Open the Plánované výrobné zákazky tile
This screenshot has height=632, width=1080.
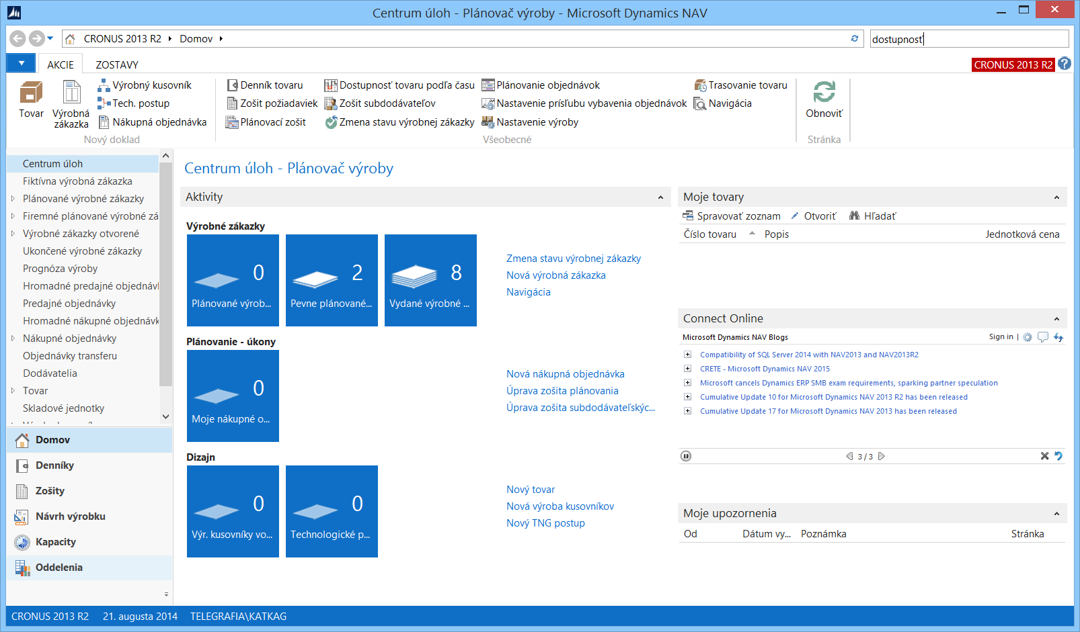233,280
